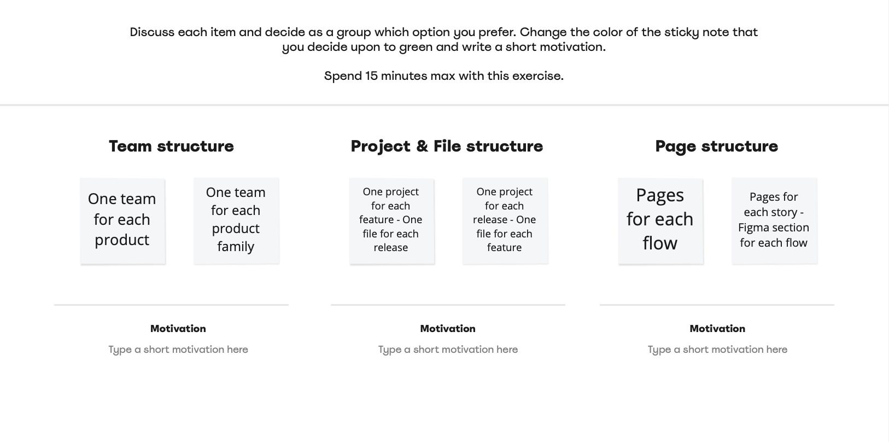
Task: Click motivation placeholder text under Page structure
Action: click(717, 350)
